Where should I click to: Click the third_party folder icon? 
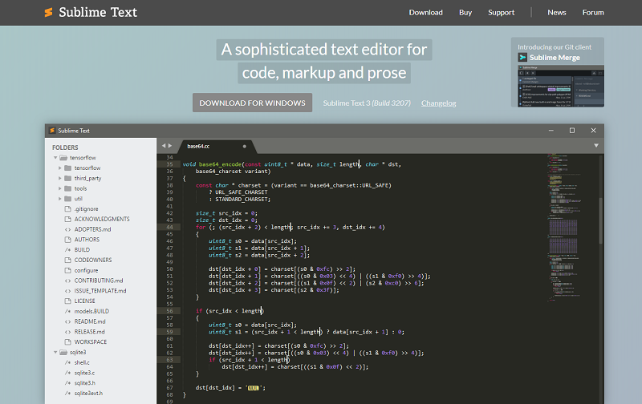click(68, 178)
